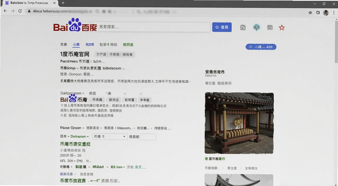
Task: Click the sidebar heading above pavilion image
Action: (215, 72)
